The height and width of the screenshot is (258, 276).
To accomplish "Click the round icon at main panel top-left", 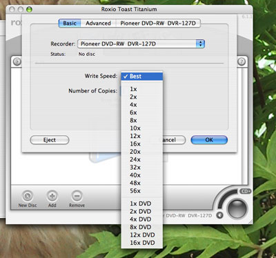I will pos(17,61).
